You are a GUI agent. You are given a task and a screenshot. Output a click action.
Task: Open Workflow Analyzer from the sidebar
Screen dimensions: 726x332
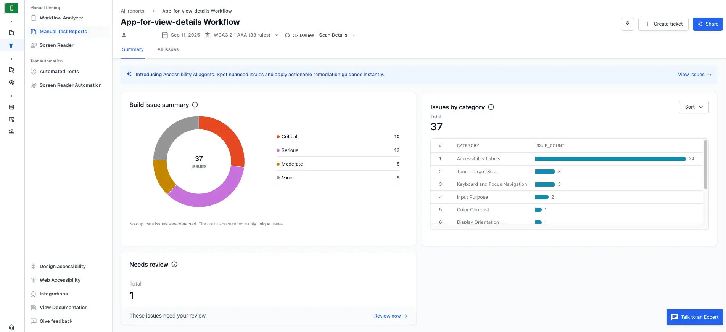61,18
